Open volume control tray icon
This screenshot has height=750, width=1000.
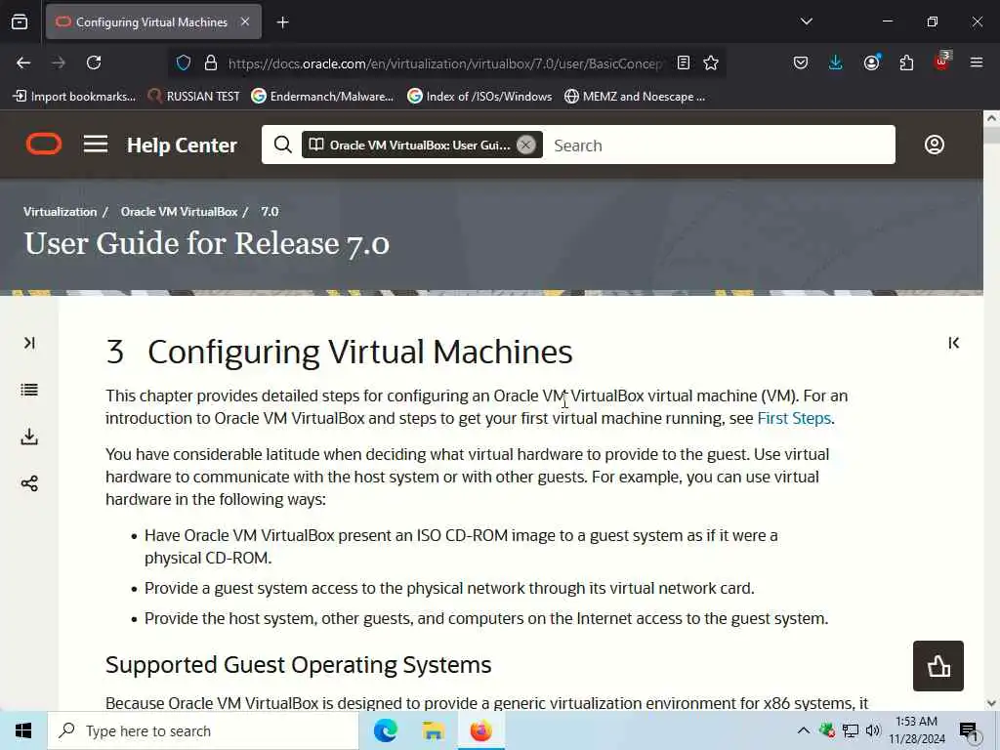[x=873, y=730]
